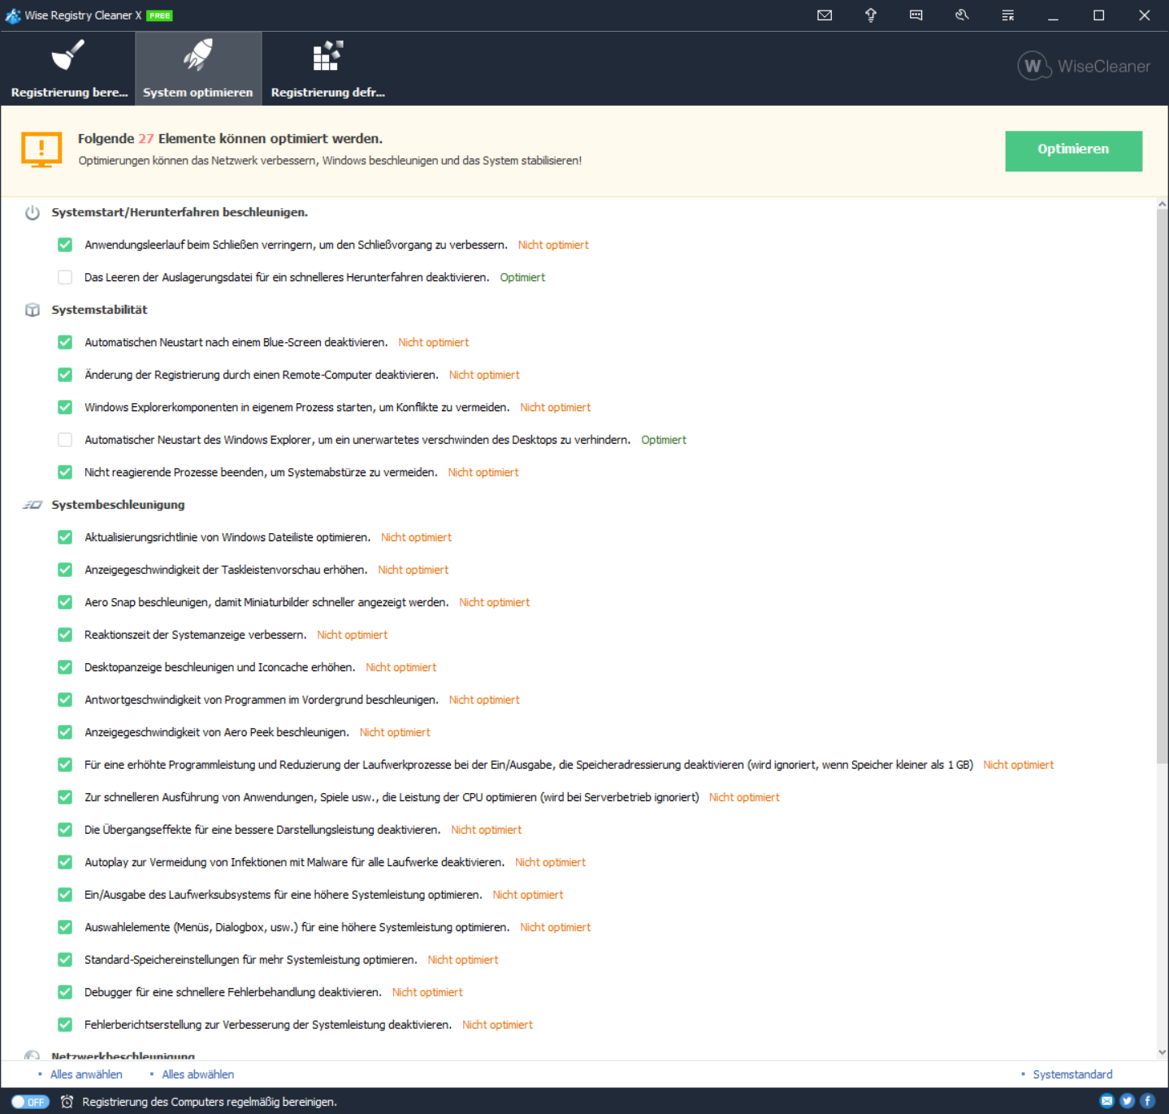Uncheck Reaktionszeit der Systemanzeige verbessern
The width and height of the screenshot is (1169, 1114).
click(x=65, y=635)
